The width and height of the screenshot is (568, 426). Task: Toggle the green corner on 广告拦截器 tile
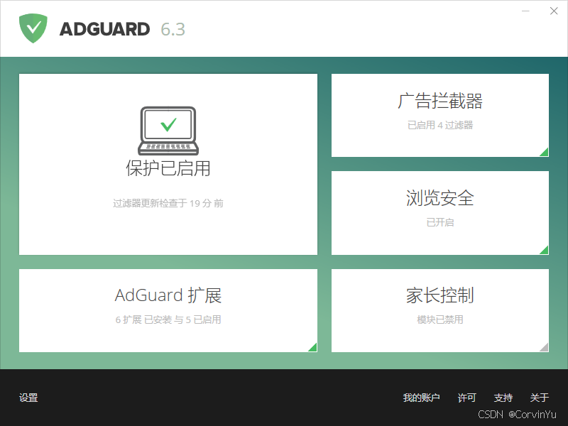coord(544,152)
